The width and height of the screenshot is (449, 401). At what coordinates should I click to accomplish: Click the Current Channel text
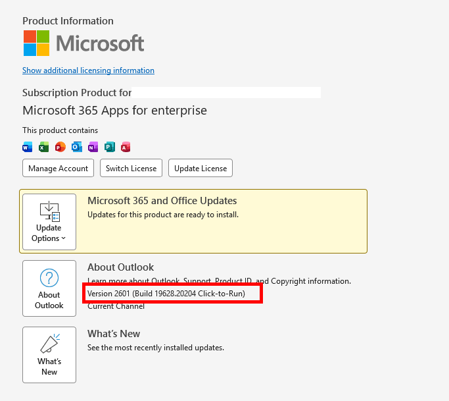pos(116,306)
